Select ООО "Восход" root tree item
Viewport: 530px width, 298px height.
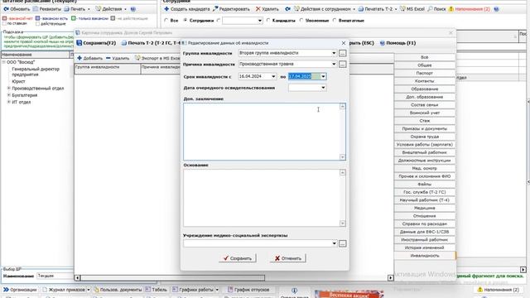click(21, 62)
